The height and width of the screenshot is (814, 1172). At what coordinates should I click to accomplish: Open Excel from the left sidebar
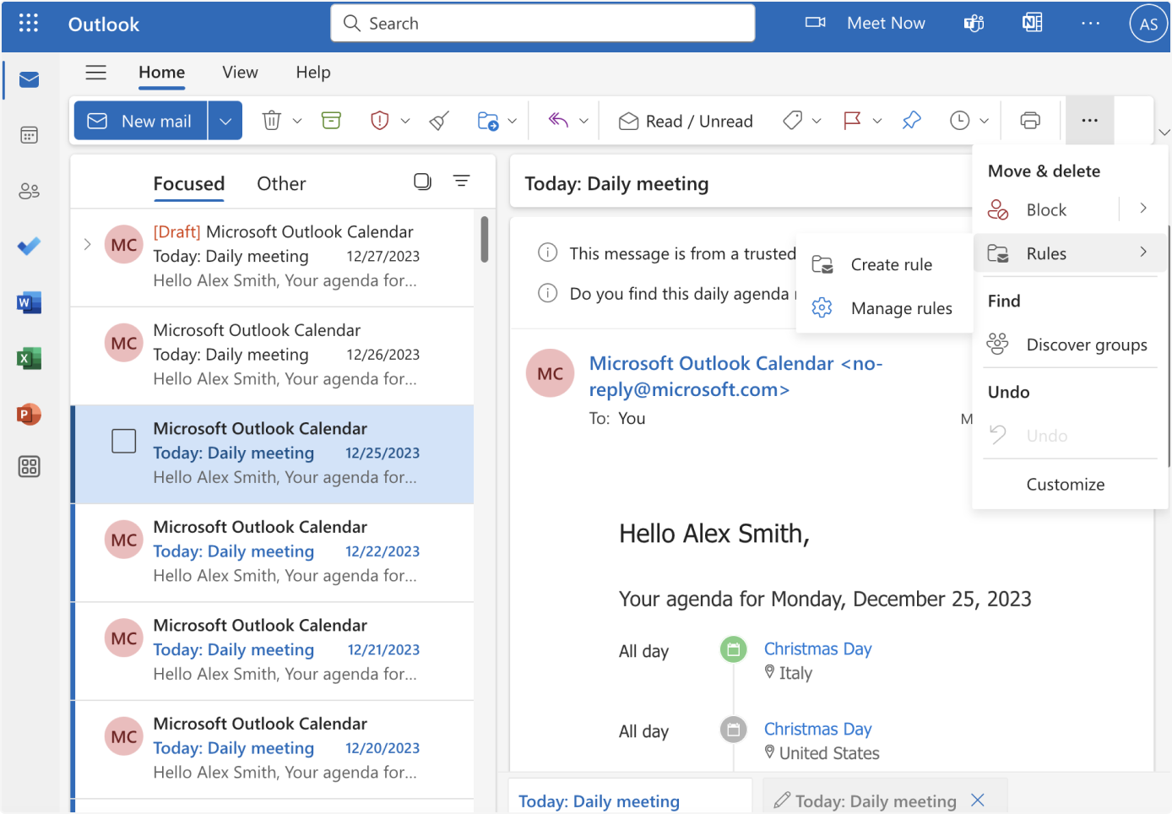(x=29, y=358)
